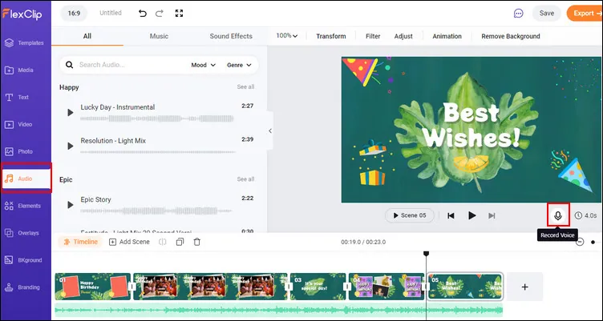The height and width of the screenshot is (321, 603).
Task: Switch to the All audio tab
Action: click(87, 36)
